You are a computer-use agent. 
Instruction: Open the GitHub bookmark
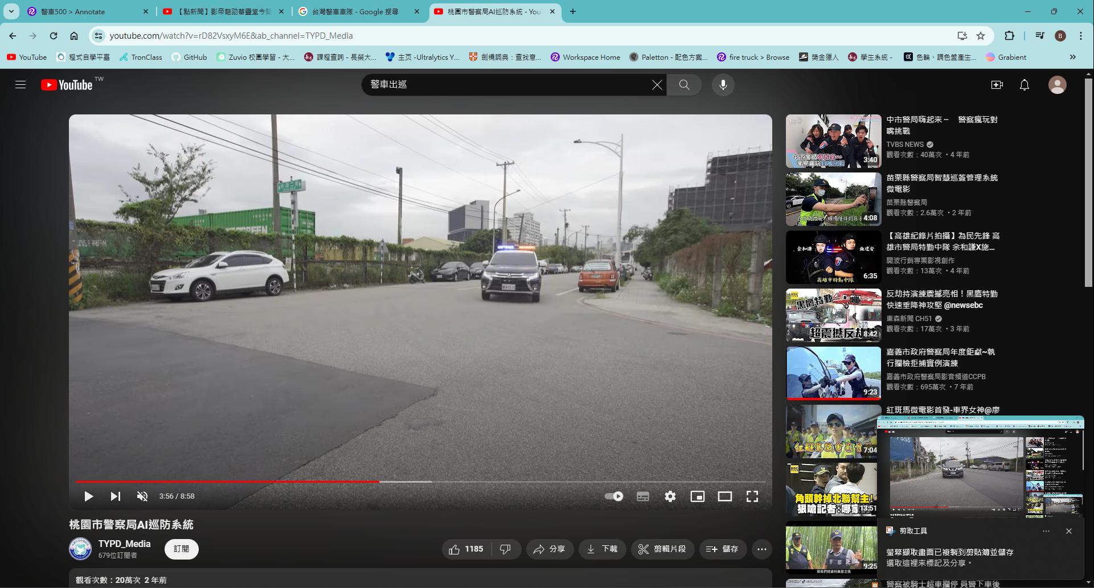coord(189,57)
